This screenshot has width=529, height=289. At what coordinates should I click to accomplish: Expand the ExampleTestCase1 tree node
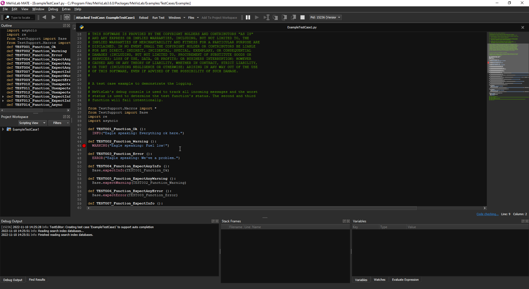click(3, 129)
